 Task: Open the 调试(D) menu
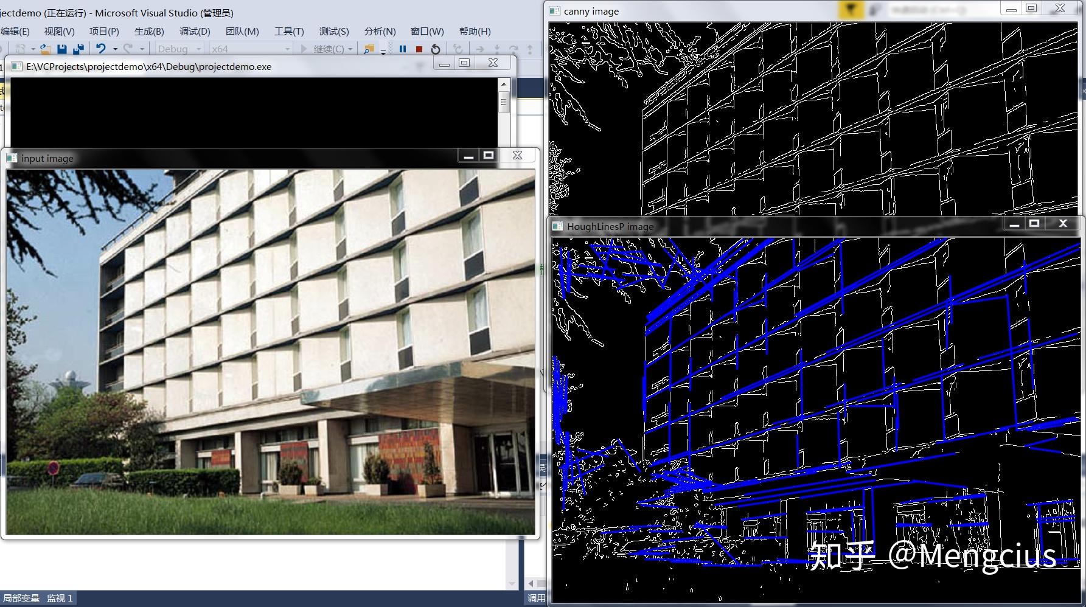(195, 32)
